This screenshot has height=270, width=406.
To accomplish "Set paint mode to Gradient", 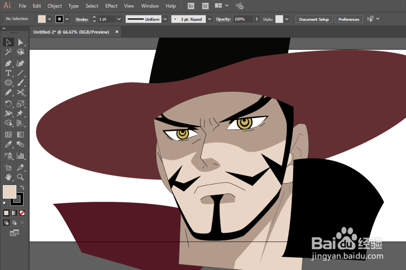I will click(14, 213).
